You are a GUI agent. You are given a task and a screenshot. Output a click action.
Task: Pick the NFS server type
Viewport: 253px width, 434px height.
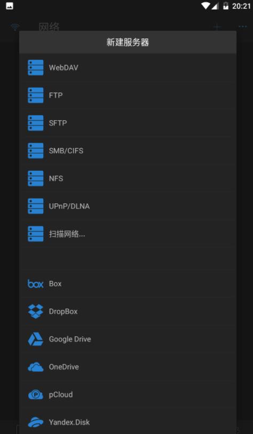(128, 178)
